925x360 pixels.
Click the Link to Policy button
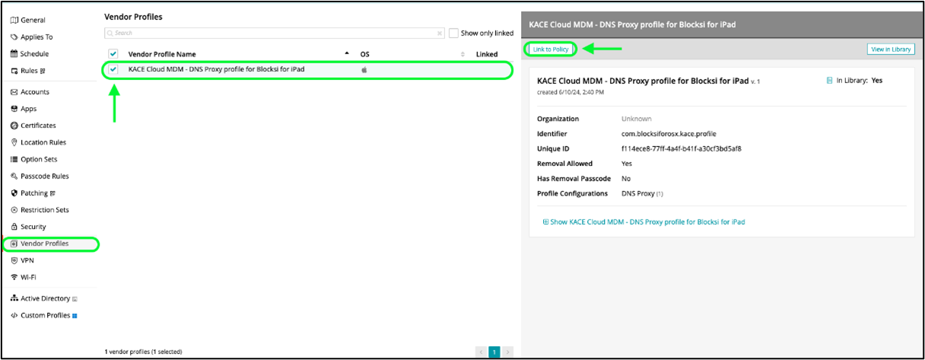coord(551,49)
